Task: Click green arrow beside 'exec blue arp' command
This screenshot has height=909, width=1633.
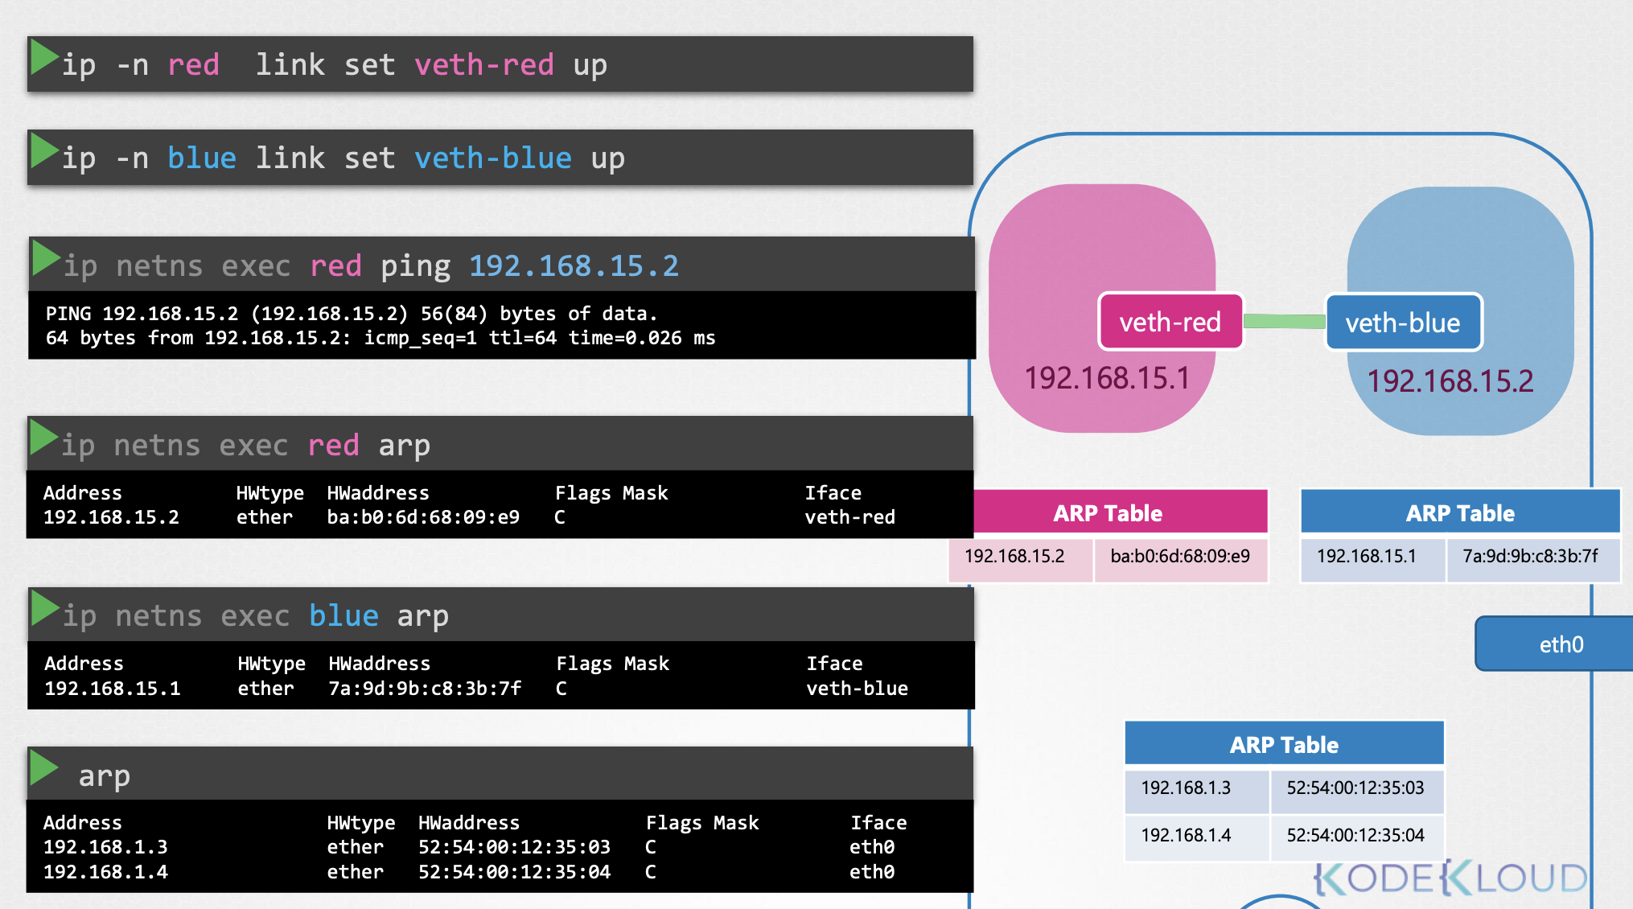Action: click(x=46, y=609)
